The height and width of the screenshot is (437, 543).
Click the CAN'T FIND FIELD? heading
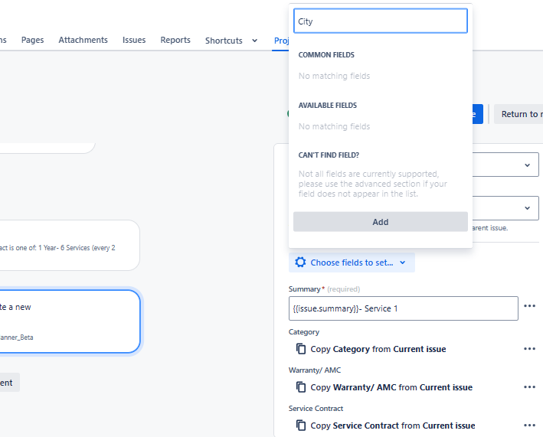pyautogui.click(x=329, y=155)
